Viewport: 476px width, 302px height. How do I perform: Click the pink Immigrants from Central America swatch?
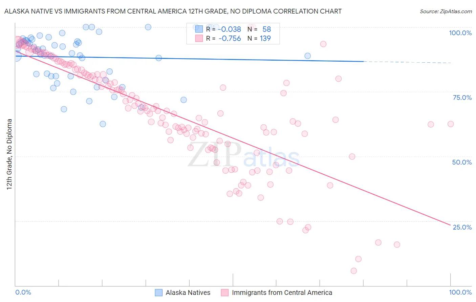tap(225, 293)
